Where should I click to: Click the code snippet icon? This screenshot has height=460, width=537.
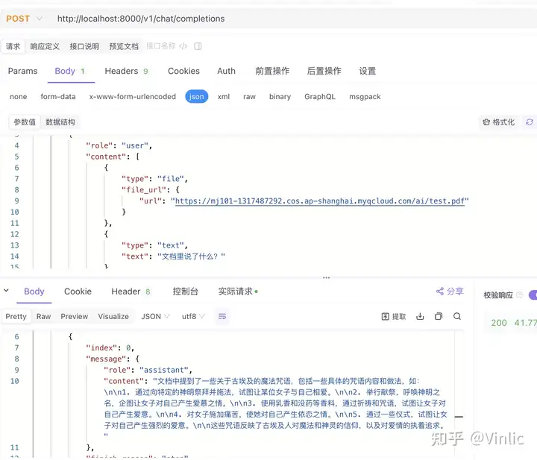pyautogui.click(x=183, y=46)
